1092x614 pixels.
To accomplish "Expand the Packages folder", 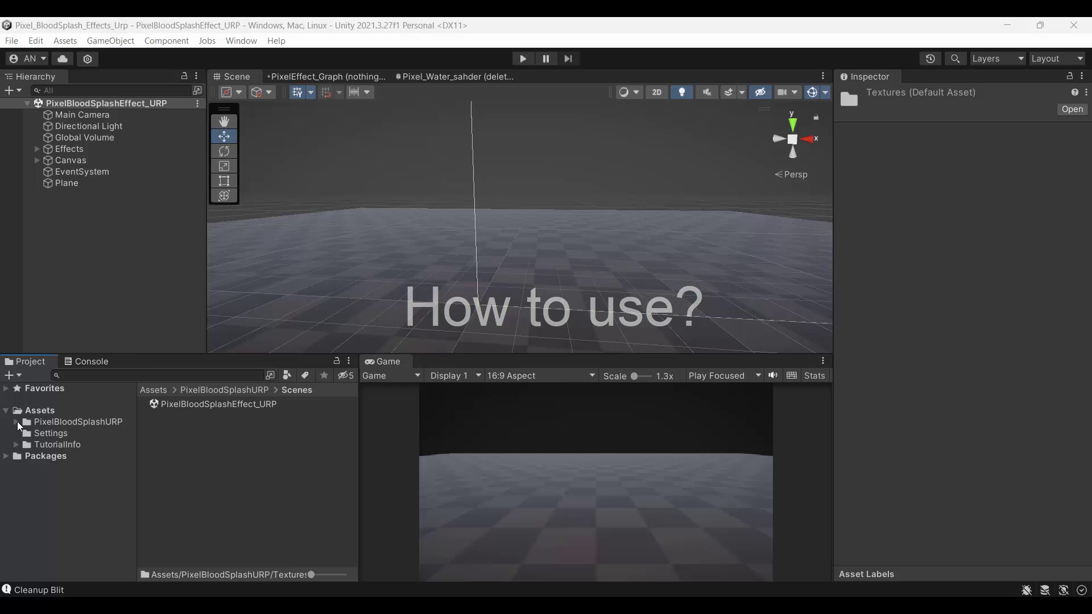I will tap(6, 456).
